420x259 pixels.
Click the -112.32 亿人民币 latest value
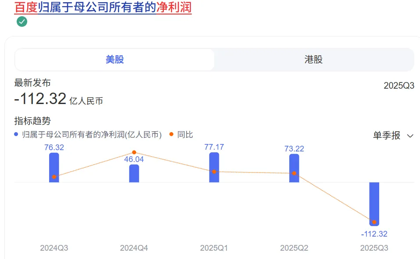point(58,99)
